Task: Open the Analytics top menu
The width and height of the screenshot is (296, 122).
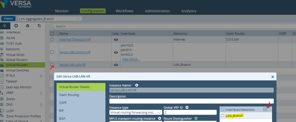Action: (189, 11)
